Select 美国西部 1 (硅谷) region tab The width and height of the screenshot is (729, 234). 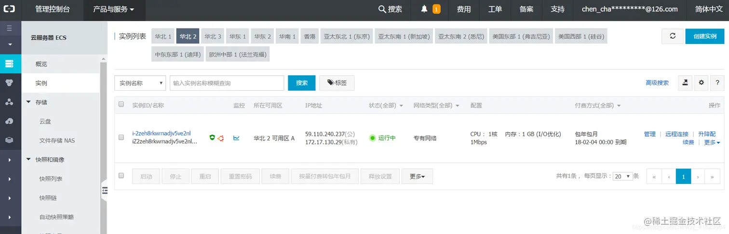click(581, 37)
